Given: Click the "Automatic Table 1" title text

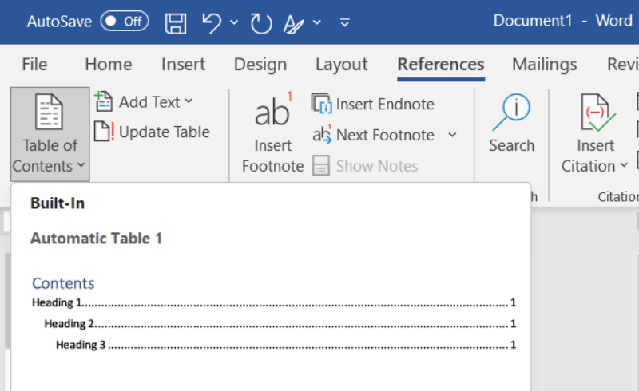Looking at the screenshot, I should tap(96, 239).
